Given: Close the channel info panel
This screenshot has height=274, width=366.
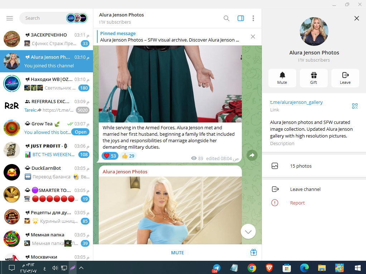Looking at the screenshot, I should [356, 18].
